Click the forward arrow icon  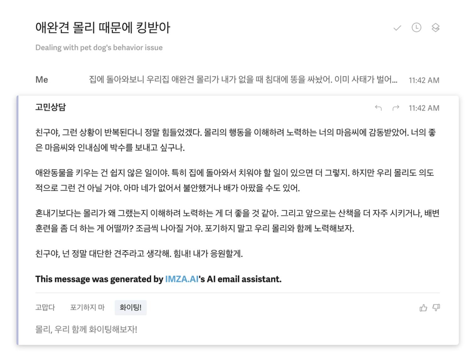click(x=396, y=108)
